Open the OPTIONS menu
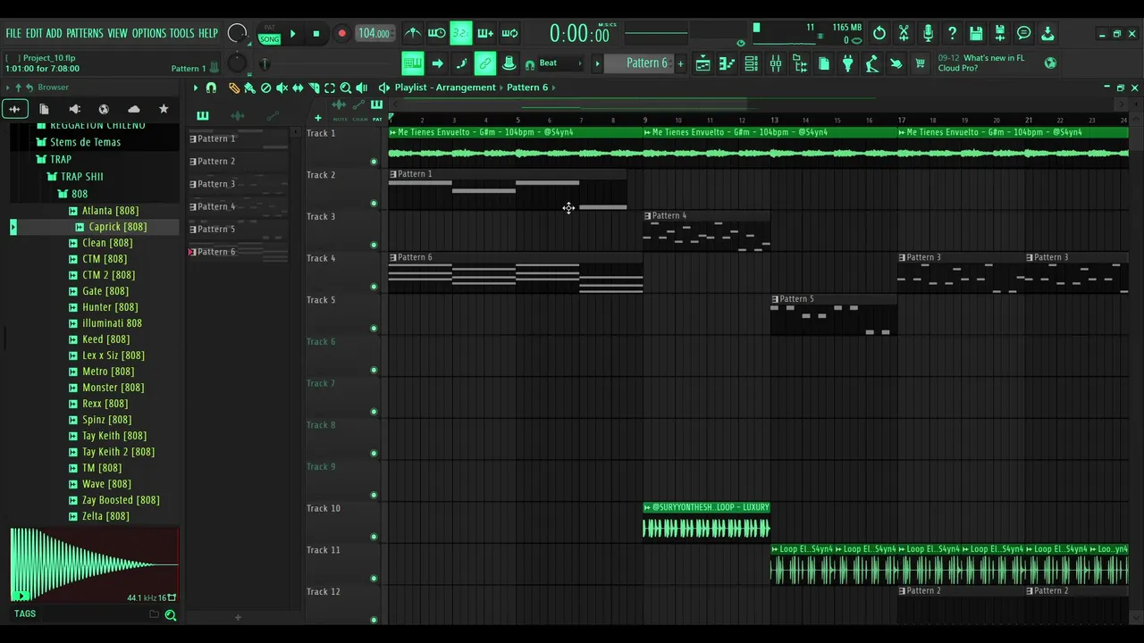This screenshot has height=643, width=1144. coord(149,34)
